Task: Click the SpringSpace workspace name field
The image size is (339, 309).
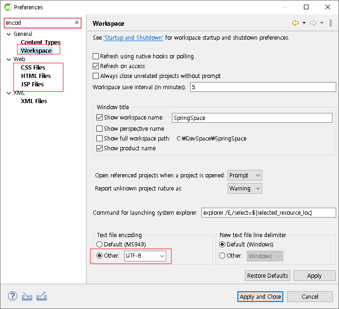Action: click(x=252, y=118)
